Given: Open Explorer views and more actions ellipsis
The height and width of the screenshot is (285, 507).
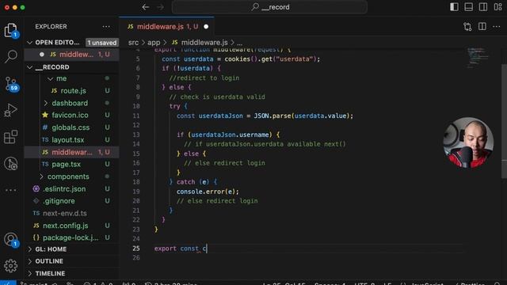Looking at the screenshot, I should click(x=106, y=26).
